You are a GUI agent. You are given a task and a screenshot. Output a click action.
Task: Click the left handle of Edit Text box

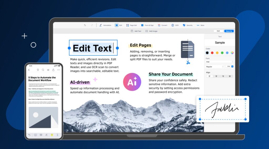(x=69, y=48)
